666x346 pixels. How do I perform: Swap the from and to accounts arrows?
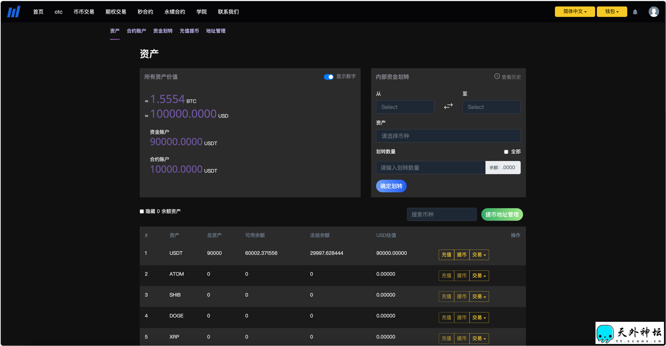point(448,106)
